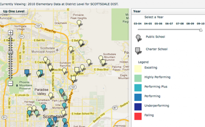Viewport: 205px width, 127px height.
Task: Click the map zoom in plus button
Action: [11, 33]
